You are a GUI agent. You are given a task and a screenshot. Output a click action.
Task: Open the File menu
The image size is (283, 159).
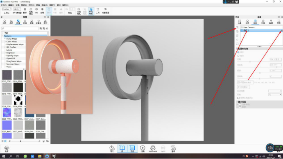point(4,5)
